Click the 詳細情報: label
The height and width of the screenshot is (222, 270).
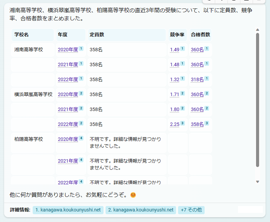20,210
